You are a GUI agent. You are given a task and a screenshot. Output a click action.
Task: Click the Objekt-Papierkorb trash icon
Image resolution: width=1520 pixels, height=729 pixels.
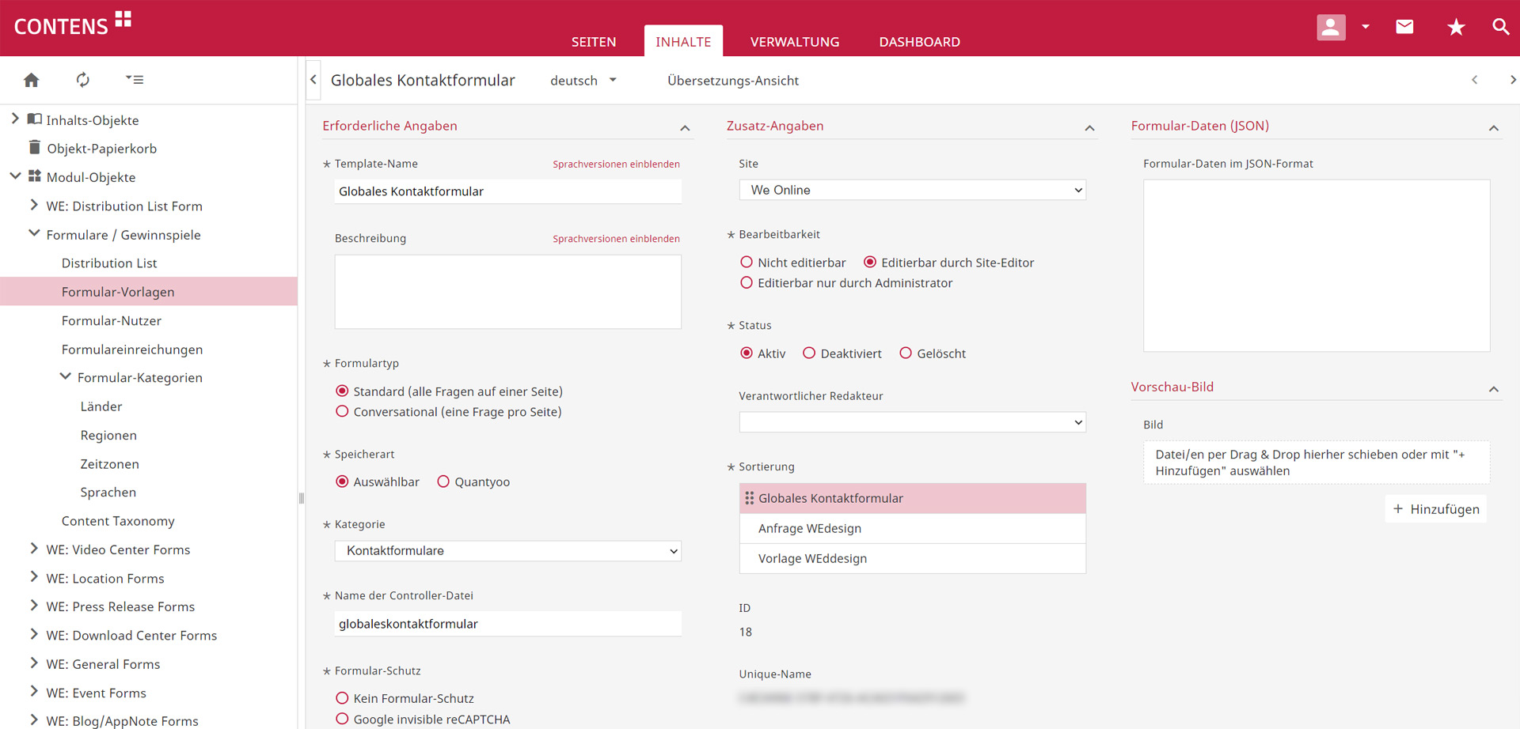35,148
